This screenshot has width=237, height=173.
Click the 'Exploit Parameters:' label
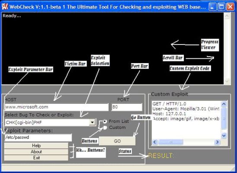(29, 130)
